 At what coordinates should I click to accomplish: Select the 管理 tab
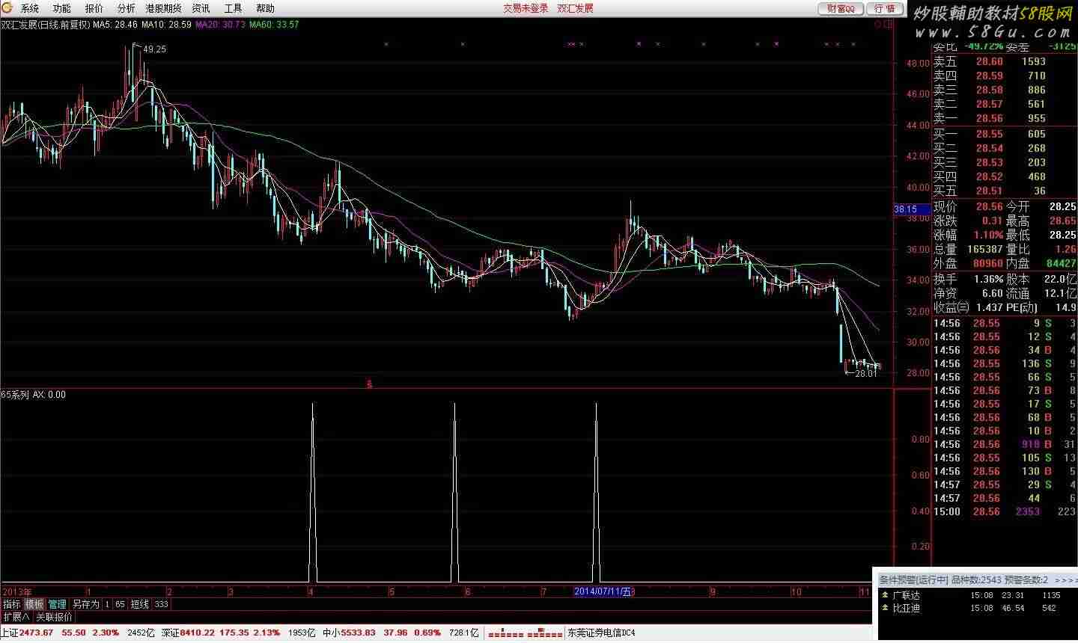pos(57,604)
